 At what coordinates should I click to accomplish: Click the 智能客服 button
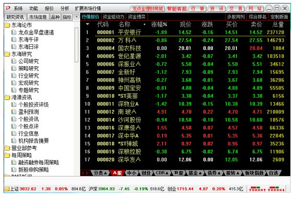point(176,9)
